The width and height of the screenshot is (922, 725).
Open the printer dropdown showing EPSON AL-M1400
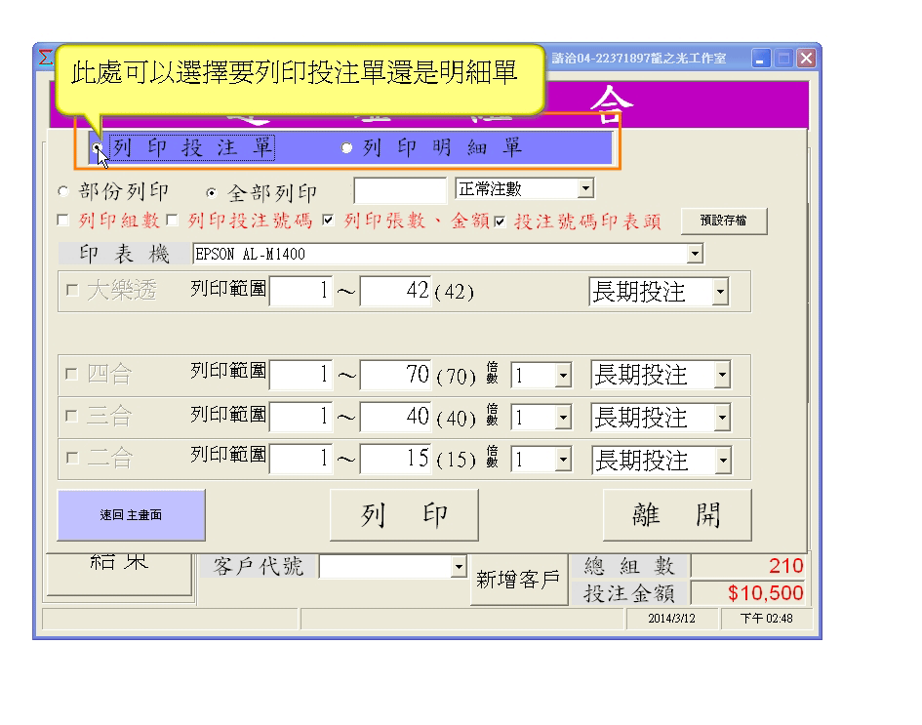695,254
